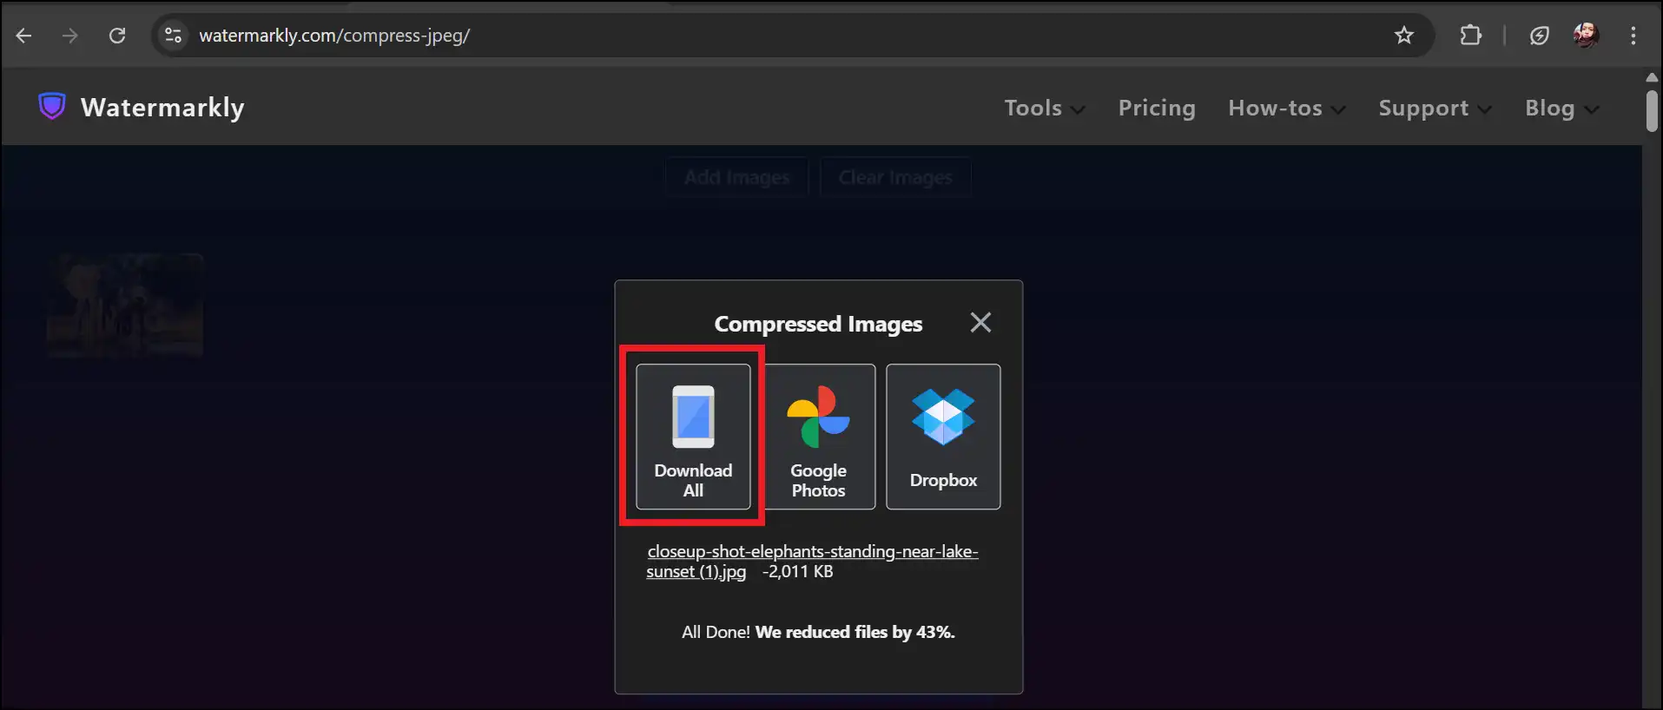Expand the Tools menu
Screen dimensions: 1663x710
[1045, 108]
